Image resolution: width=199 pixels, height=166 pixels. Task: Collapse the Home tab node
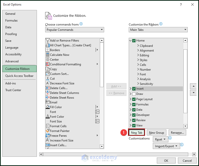click(x=130, y=41)
